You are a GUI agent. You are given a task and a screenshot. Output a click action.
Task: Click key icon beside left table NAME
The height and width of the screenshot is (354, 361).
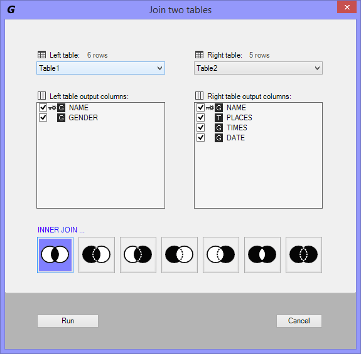point(52,108)
